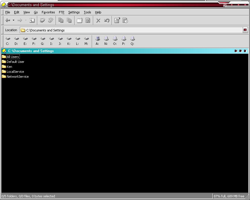Open CD drive P:

124,41
